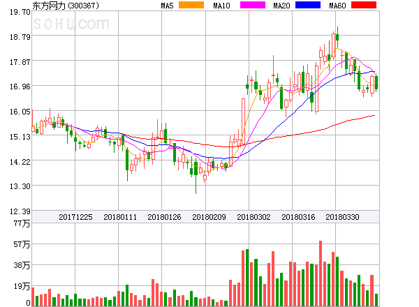Click the last green volume bar at right end
419x307 pixels.
pos(376,300)
